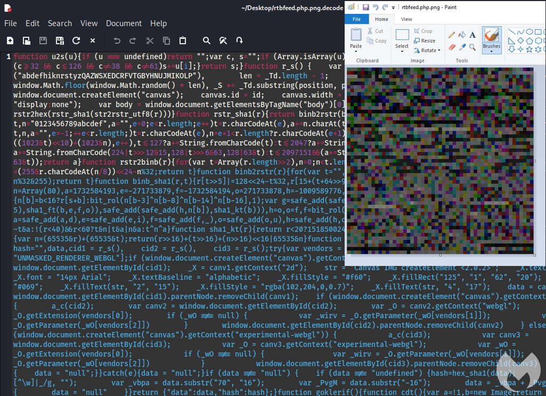The image size is (546, 396).
Task: Click the word 'function' starting line 1 in the editor
Action: tap(31, 56)
